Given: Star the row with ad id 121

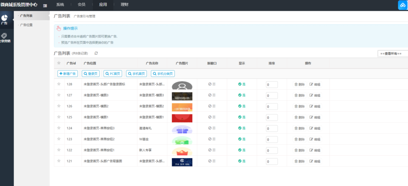Looking at the screenshot, I should pos(59,161).
